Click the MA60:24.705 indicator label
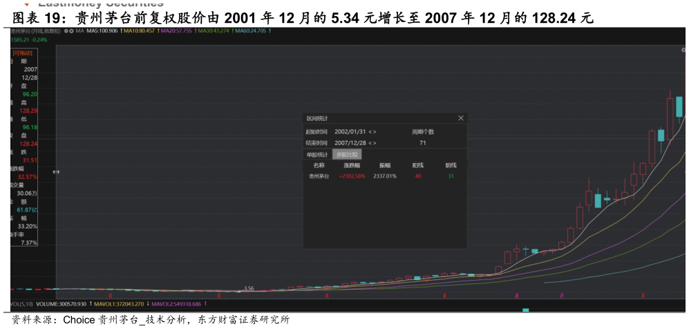 pos(250,31)
